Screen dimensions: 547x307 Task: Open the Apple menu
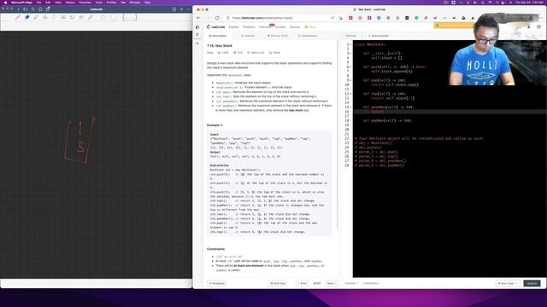(5, 2)
